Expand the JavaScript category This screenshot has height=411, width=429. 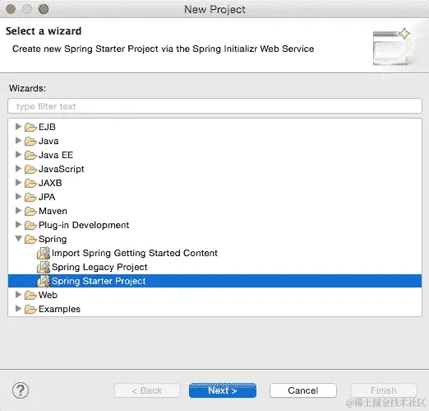point(18,169)
